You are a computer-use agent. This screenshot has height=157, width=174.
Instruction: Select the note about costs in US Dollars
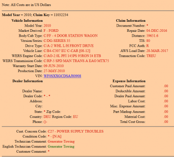pos(27,5)
